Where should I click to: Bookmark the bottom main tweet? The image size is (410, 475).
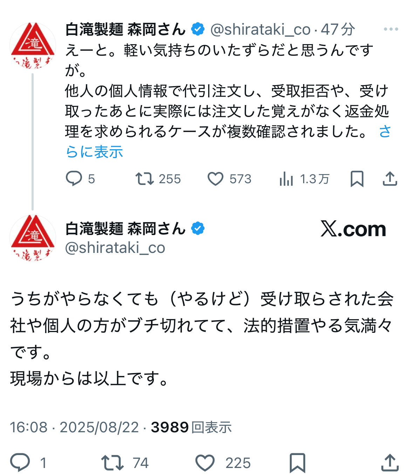tap(297, 463)
